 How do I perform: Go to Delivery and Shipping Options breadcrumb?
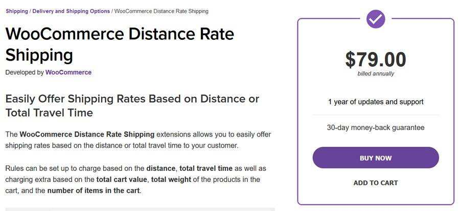click(71, 11)
